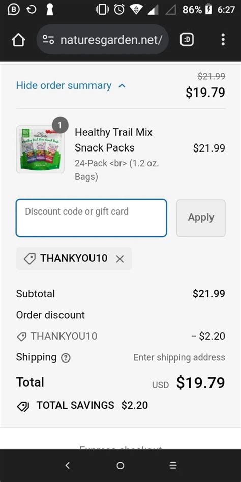Viewport: 241px width, 482px height.
Task: Open the tab switcher icon
Action: [187, 39]
